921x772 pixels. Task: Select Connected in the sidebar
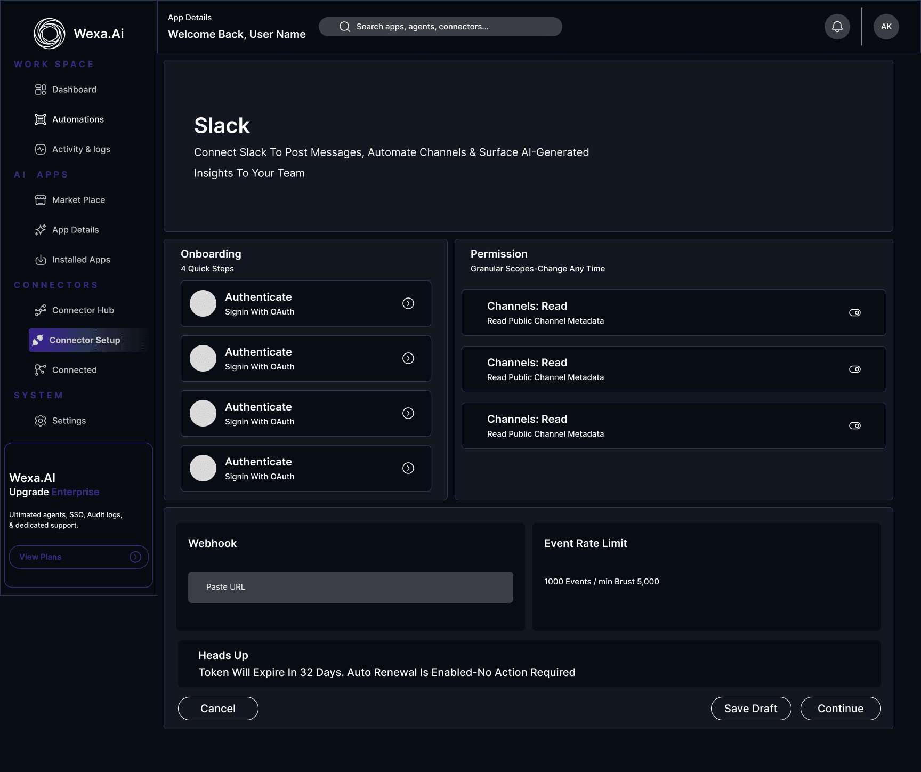tap(75, 370)
